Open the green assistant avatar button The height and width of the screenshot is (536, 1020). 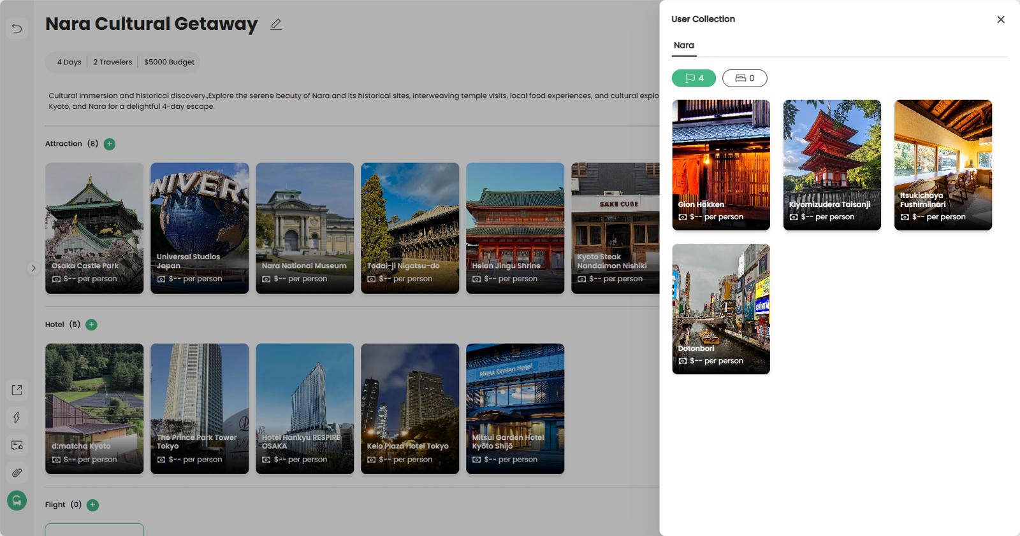pos(17,501)
